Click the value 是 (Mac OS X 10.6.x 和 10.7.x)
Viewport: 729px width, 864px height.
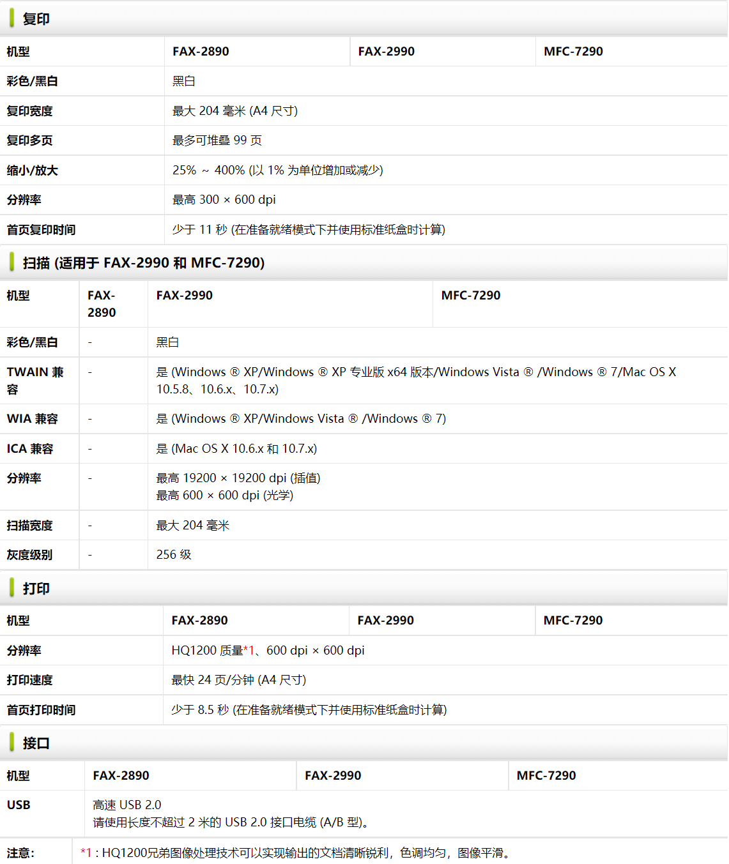click(x=237, y=449)
